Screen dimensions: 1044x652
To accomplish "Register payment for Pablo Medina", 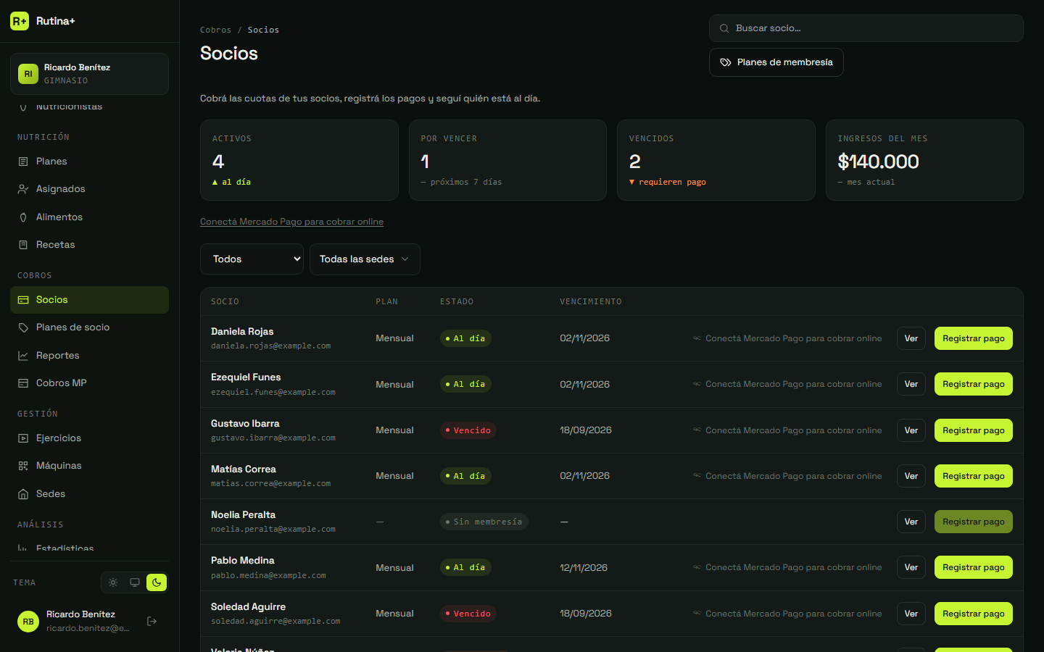I will (973, 567).
